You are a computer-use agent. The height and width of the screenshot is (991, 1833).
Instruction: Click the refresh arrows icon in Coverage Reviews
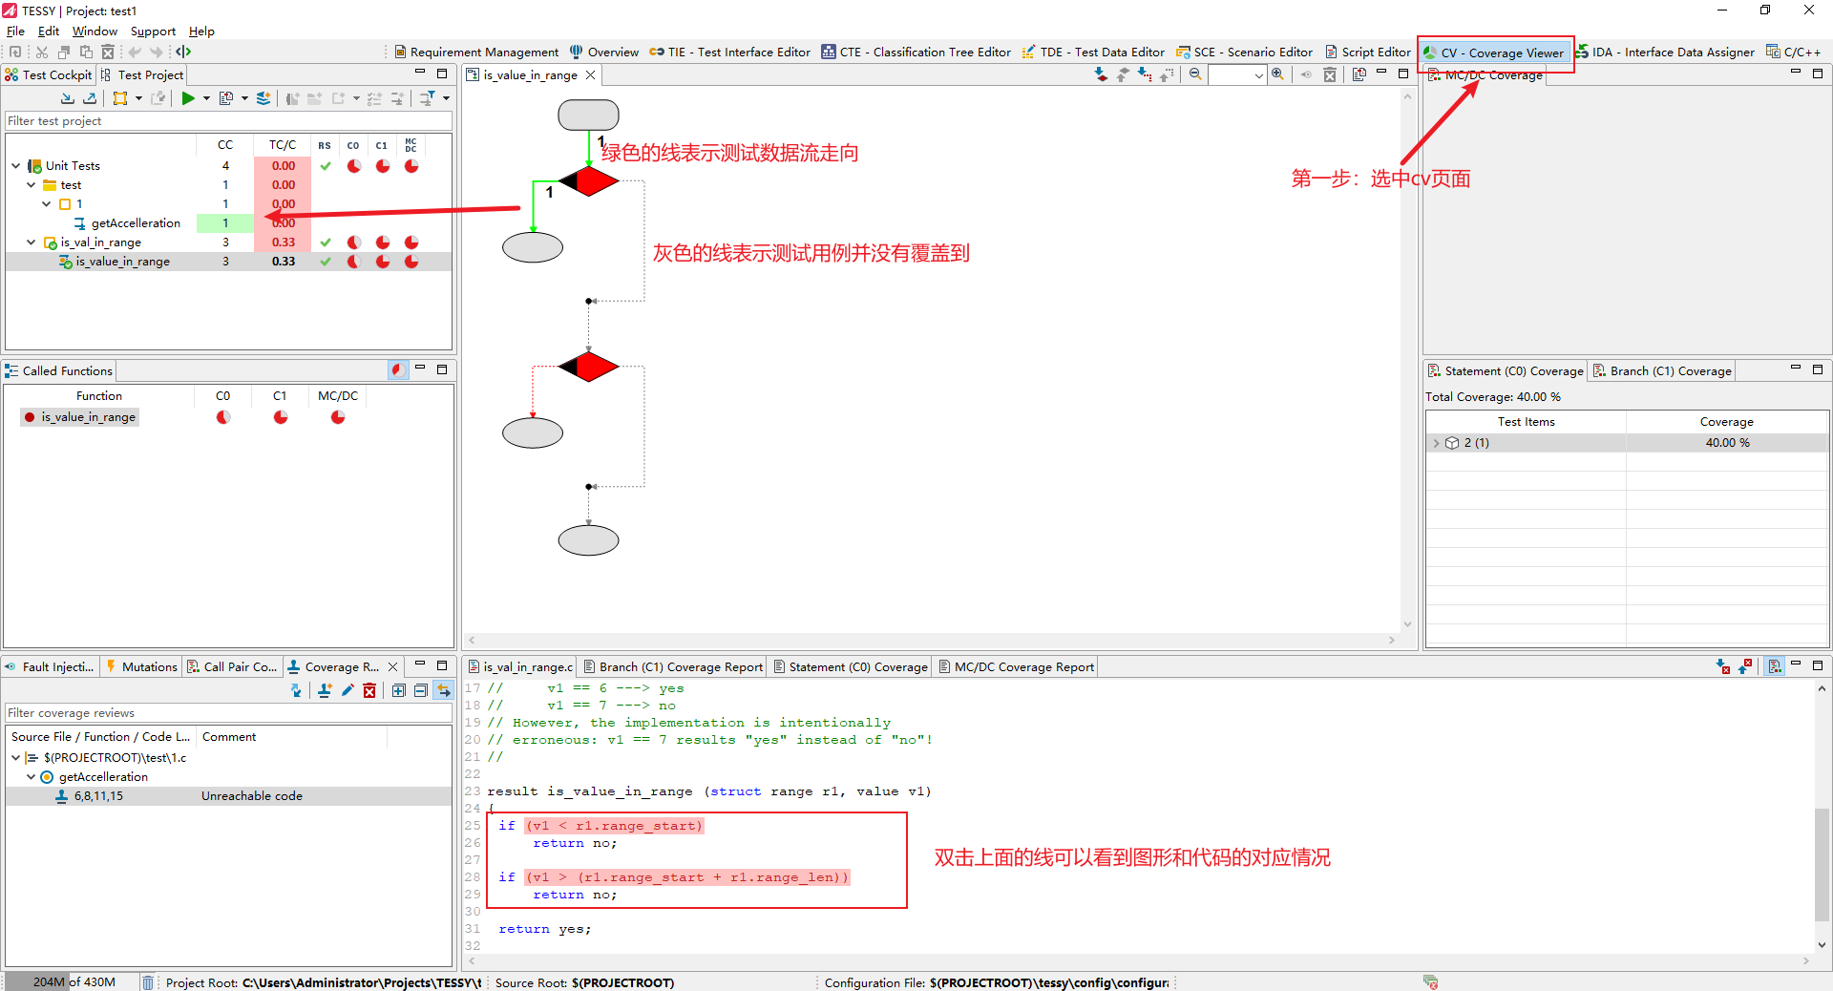pos(296,690)
